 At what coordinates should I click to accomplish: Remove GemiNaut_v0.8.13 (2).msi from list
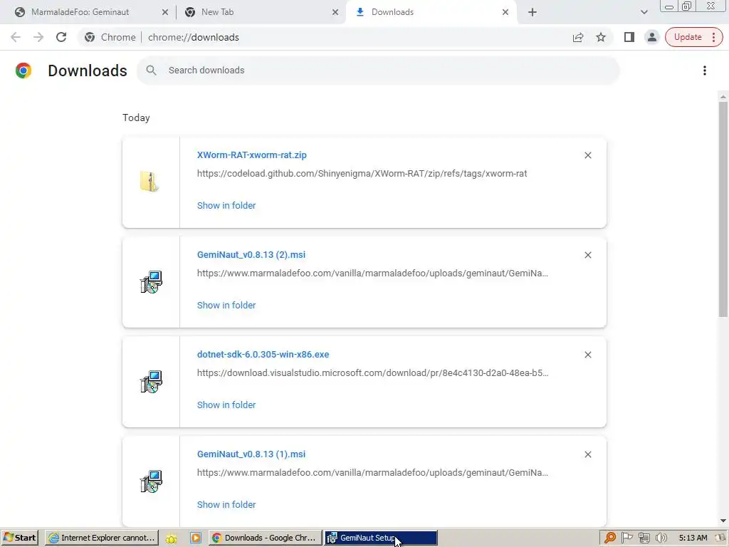587,255
